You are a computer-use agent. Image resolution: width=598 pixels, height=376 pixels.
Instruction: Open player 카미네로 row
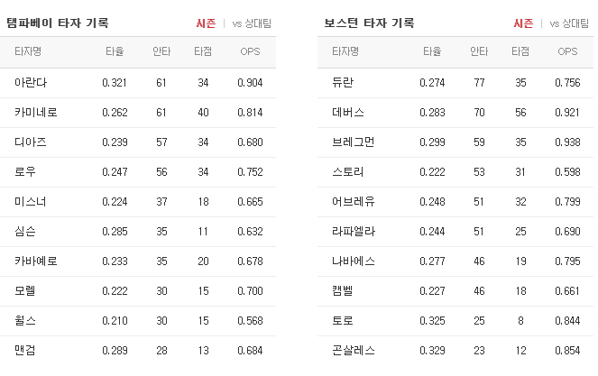click(138, 113)
